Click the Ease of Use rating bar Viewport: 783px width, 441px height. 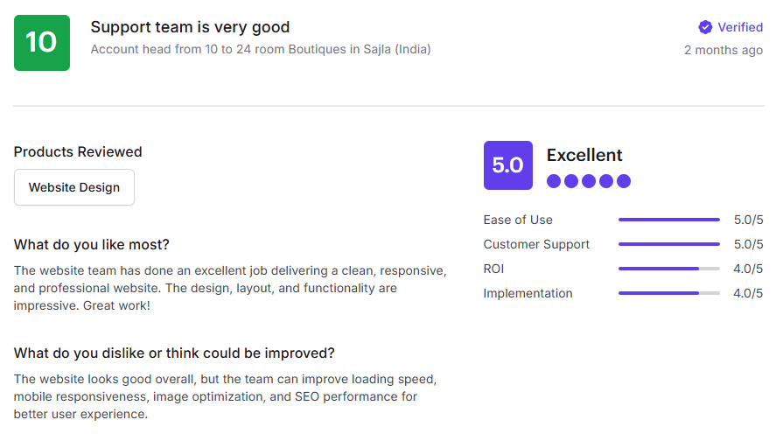[x=668, y=220]
